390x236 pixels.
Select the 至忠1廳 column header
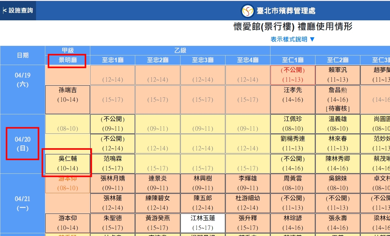[x=113, y=60]
